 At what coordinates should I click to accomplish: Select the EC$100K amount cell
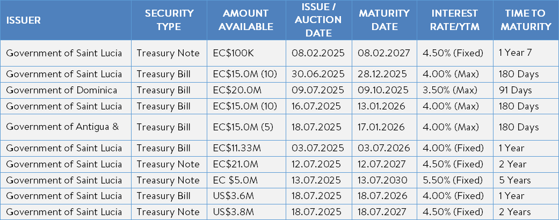246,53
